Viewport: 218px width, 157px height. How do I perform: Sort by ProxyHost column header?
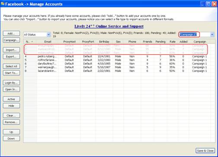70,41
